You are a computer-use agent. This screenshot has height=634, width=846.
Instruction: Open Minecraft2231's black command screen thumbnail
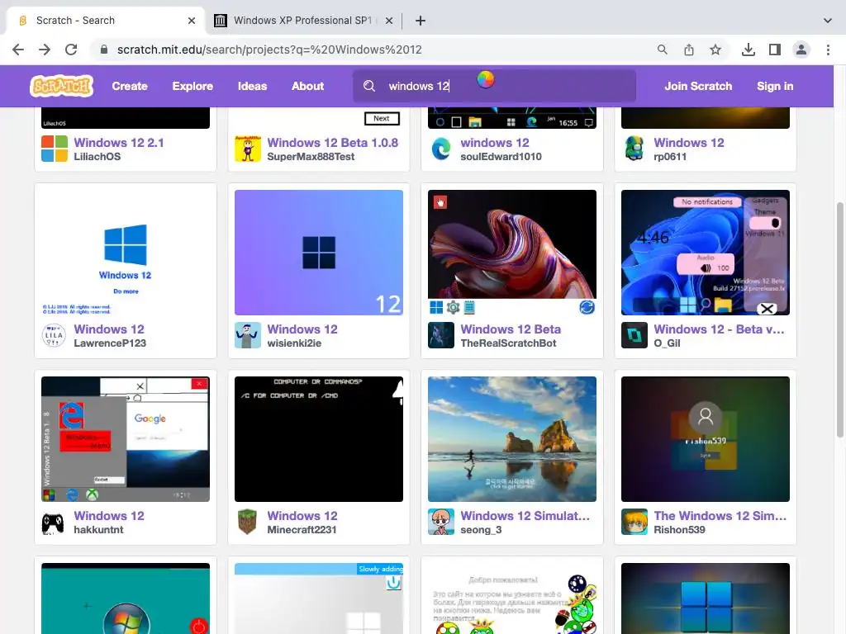point(319,439)
